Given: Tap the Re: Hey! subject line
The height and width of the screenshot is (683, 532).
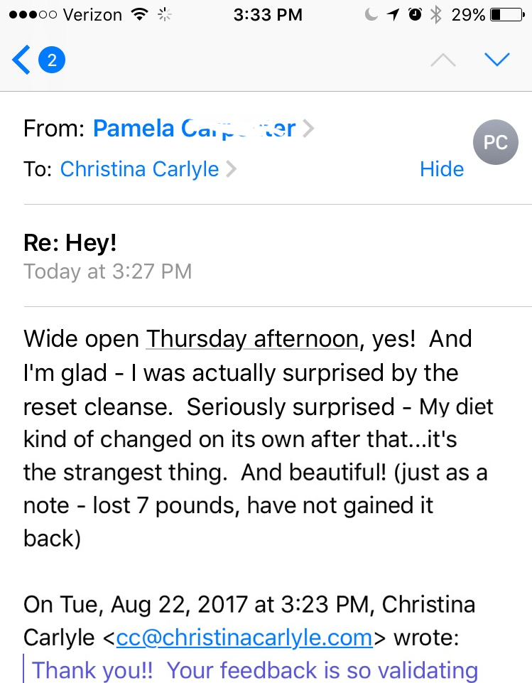Looking at the screenshot, I should (70, 242).
